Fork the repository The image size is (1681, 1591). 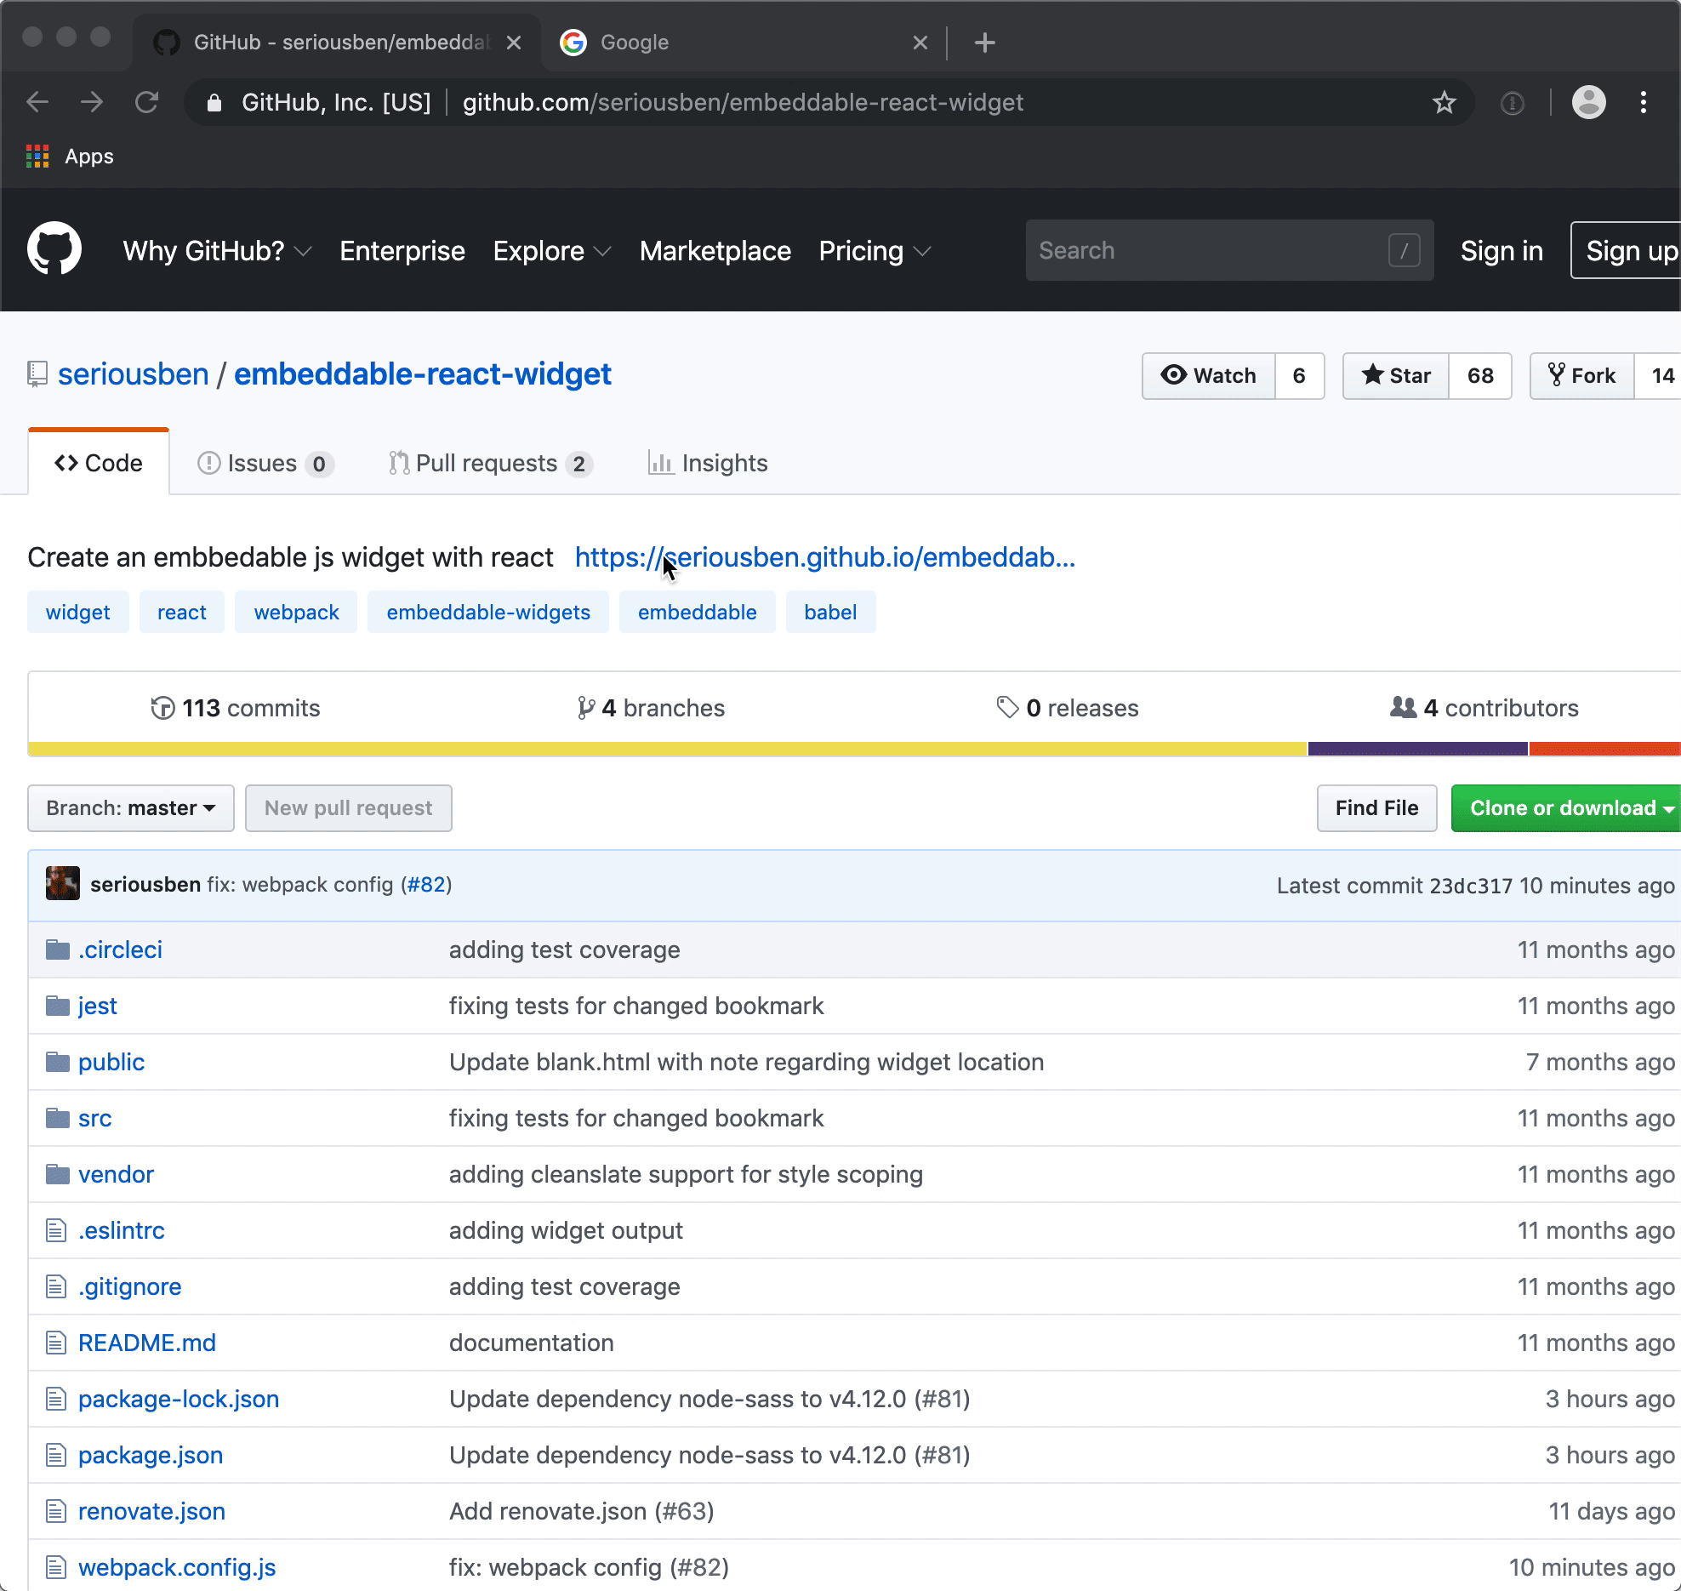1582,376
